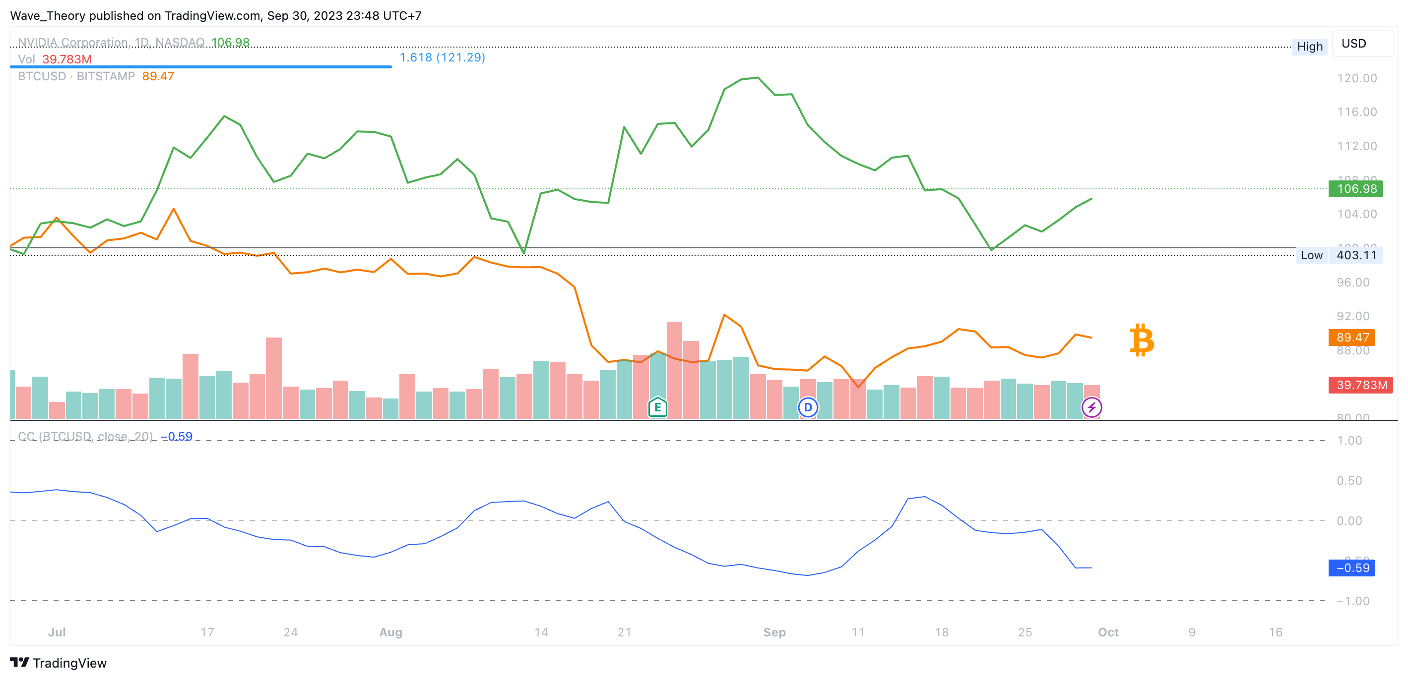
Task: Select the BTCUSD BITSTAMP legend entry
Action: click(x=76, y=76)
